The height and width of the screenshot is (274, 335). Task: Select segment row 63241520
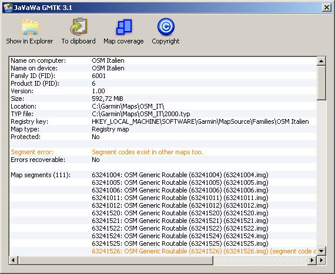pyautogui.click(x=180, y=213)
